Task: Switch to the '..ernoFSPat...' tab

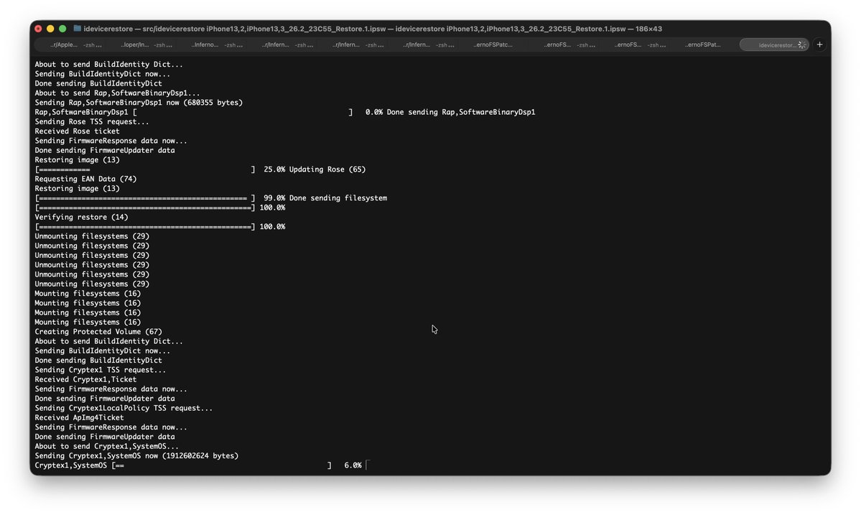Action: pyautogui.click(x=702, y=45)
